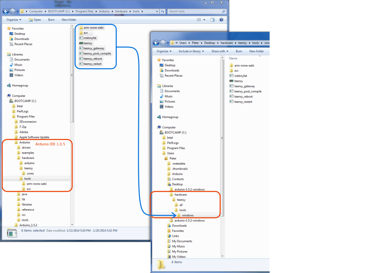This screenshot has width=379, height=273.
Task: Click the refresh arrow in the address bar
Action: (x=162, y=11)
